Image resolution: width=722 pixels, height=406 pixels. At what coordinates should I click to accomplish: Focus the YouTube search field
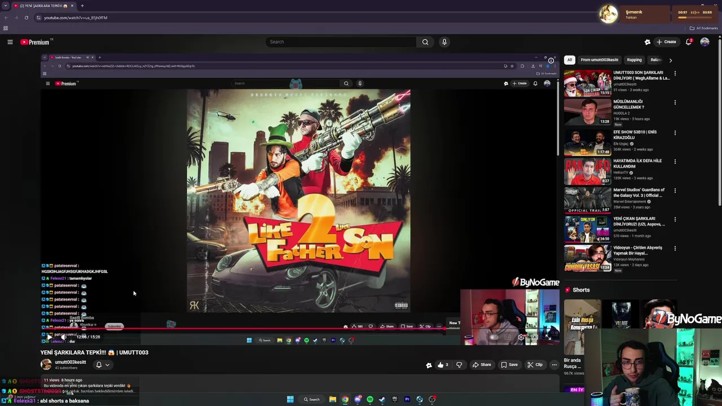[x=341, y=42]
